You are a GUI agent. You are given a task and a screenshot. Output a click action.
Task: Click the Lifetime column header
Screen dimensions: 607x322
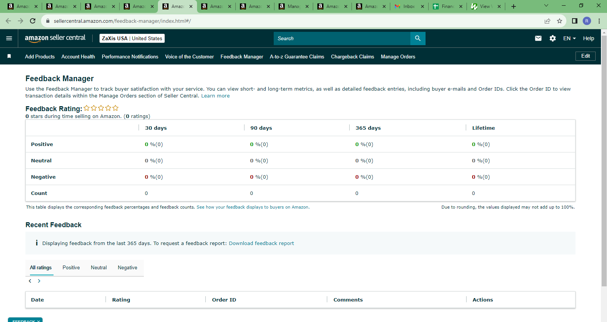(x=484, y=128)
